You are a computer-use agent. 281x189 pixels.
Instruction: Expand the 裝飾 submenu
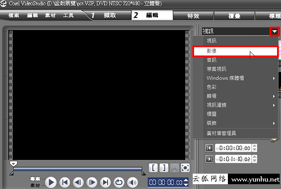(x=235, y=123)
